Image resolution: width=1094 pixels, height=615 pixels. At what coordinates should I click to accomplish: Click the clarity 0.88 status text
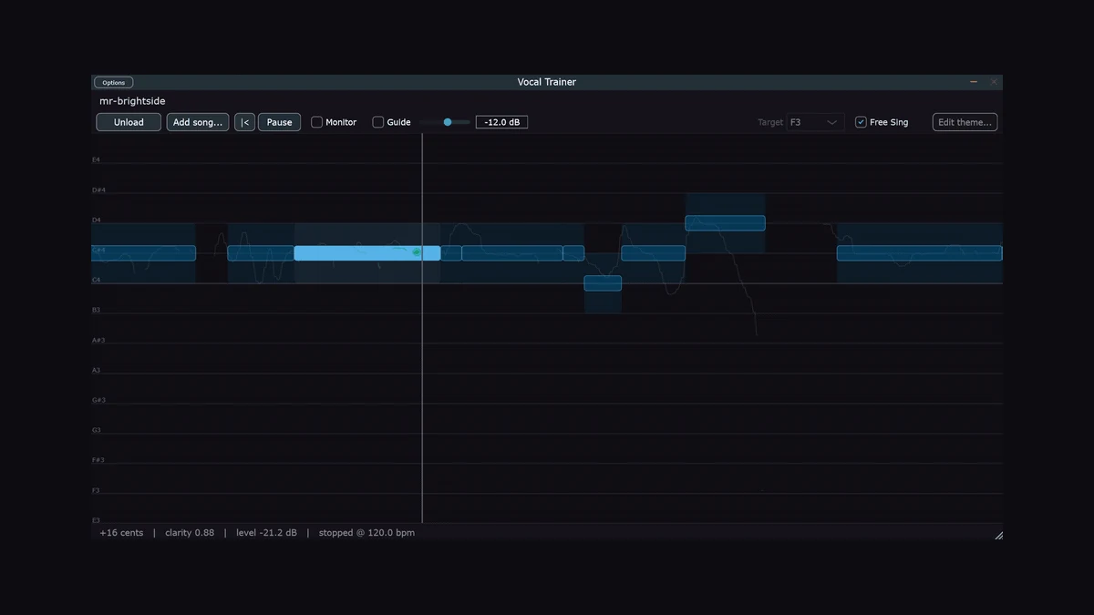190,533
